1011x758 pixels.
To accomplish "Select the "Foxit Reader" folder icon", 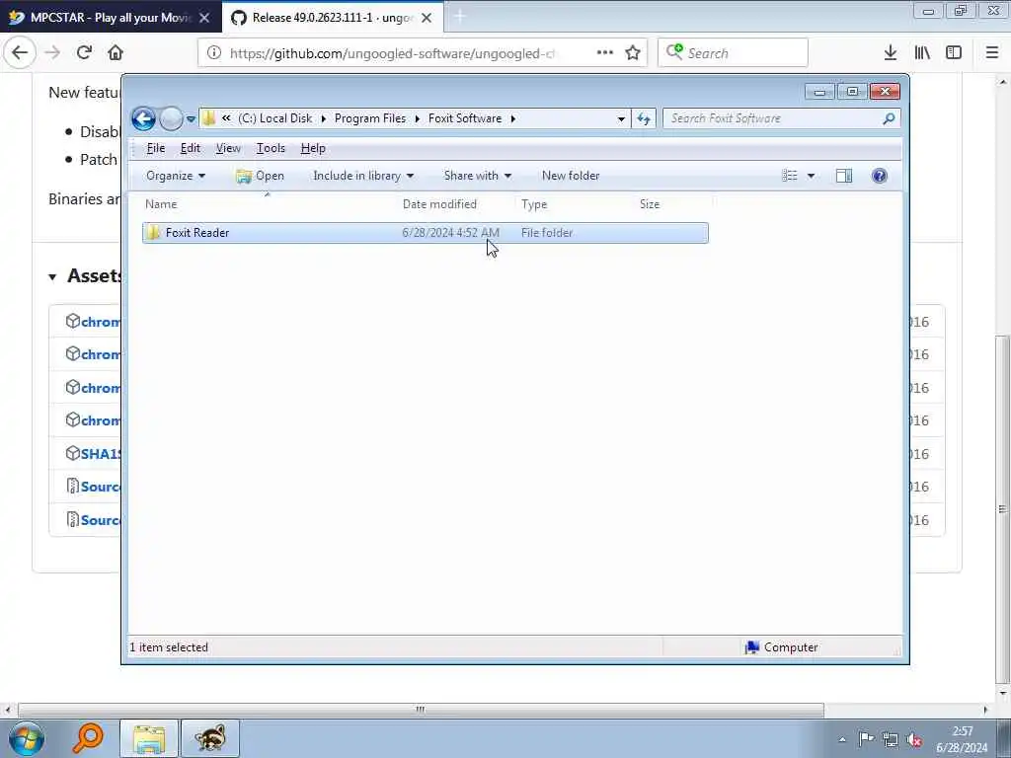I will click(153, 233).
